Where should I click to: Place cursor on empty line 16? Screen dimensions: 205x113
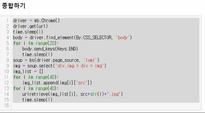coord(106,105)
